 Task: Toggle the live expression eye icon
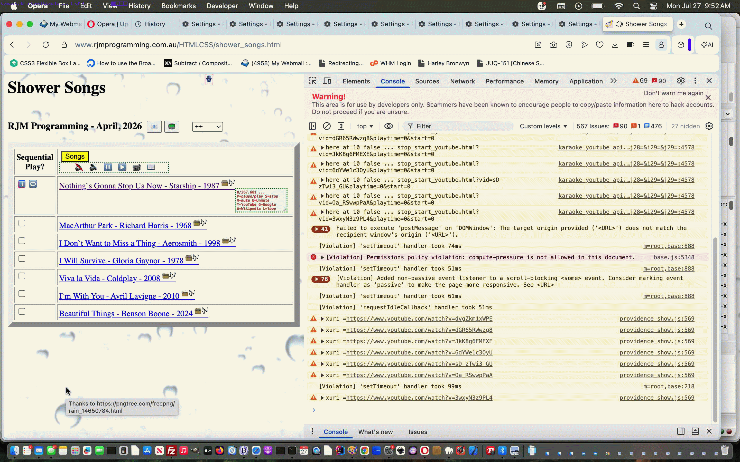coord(389,126)
